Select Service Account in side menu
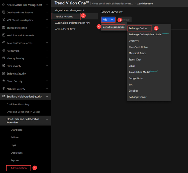188x173 pixels. [64, 16]
